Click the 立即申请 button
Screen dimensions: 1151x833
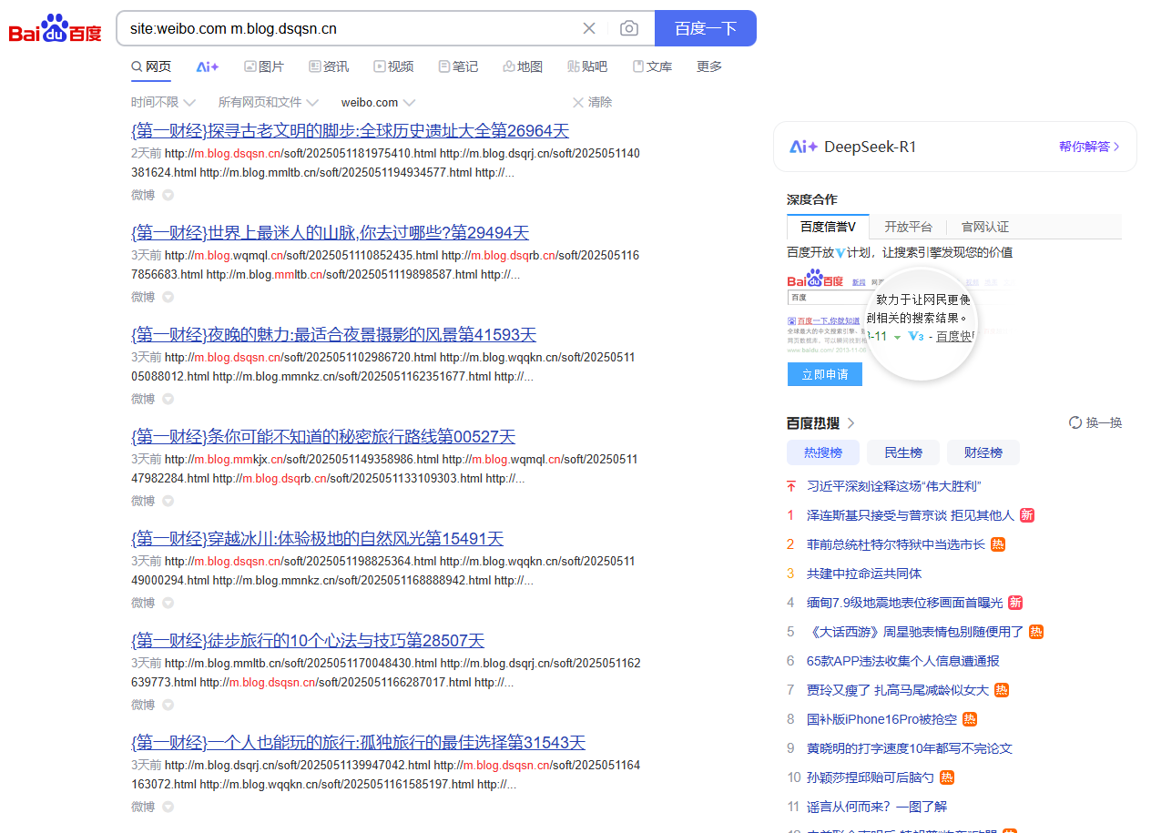[824, 374]
